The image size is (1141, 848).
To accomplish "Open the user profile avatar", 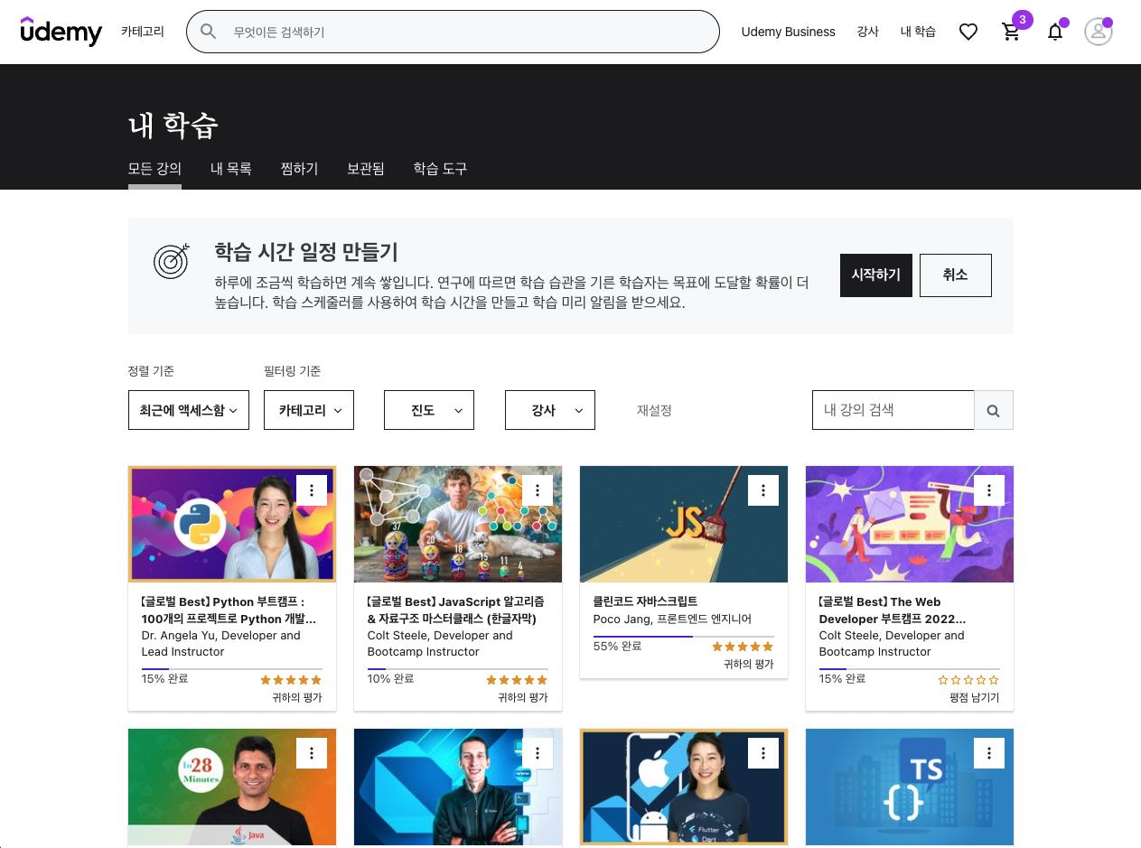I will pos(1098,32).
